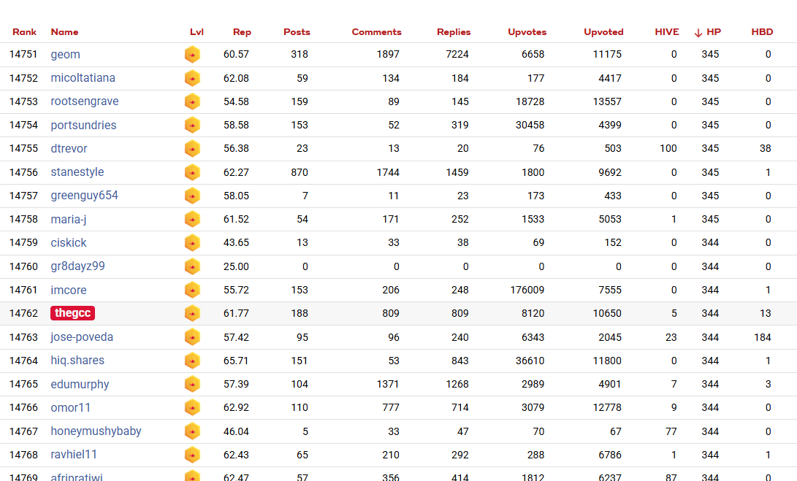Sort by the Name column header
797x481 pixels.
click(x=64, y=32)
